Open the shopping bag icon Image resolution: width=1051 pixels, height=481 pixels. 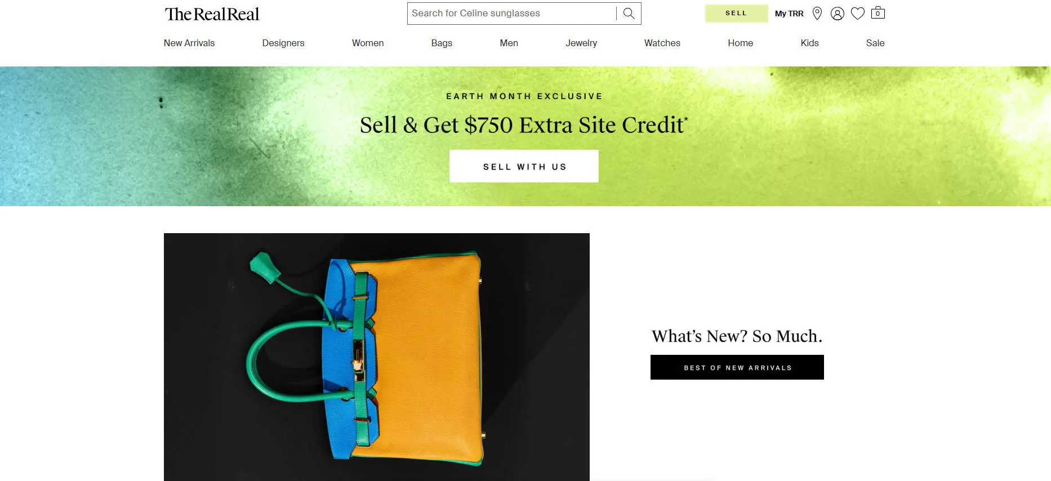click(878, 13)
